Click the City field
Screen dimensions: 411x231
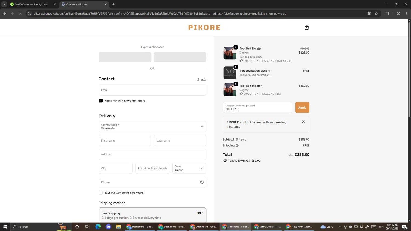click(115, 168)
